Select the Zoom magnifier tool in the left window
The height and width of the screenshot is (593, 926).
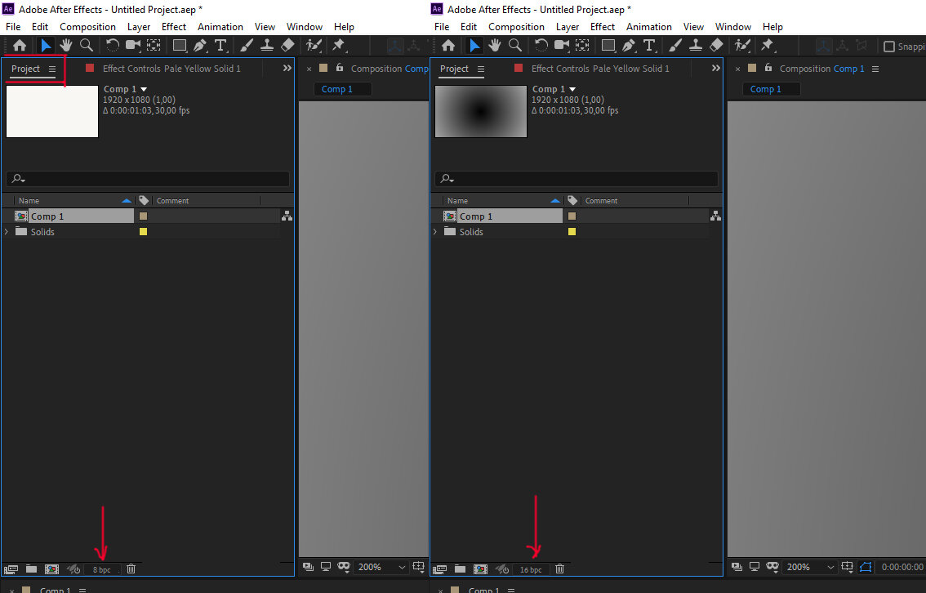[87, 46]
